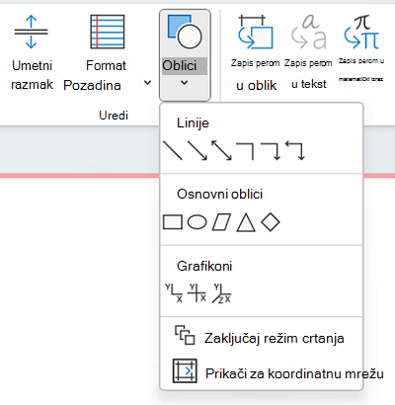
Task: Select the double-headed arrow line shape
Action: 221,150
